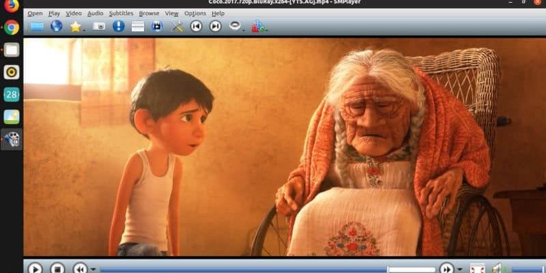This screenshot has width=546, height=273.
Task: Toggle fullscreen with the red arrows icon
Action: [x=478, y=268]
